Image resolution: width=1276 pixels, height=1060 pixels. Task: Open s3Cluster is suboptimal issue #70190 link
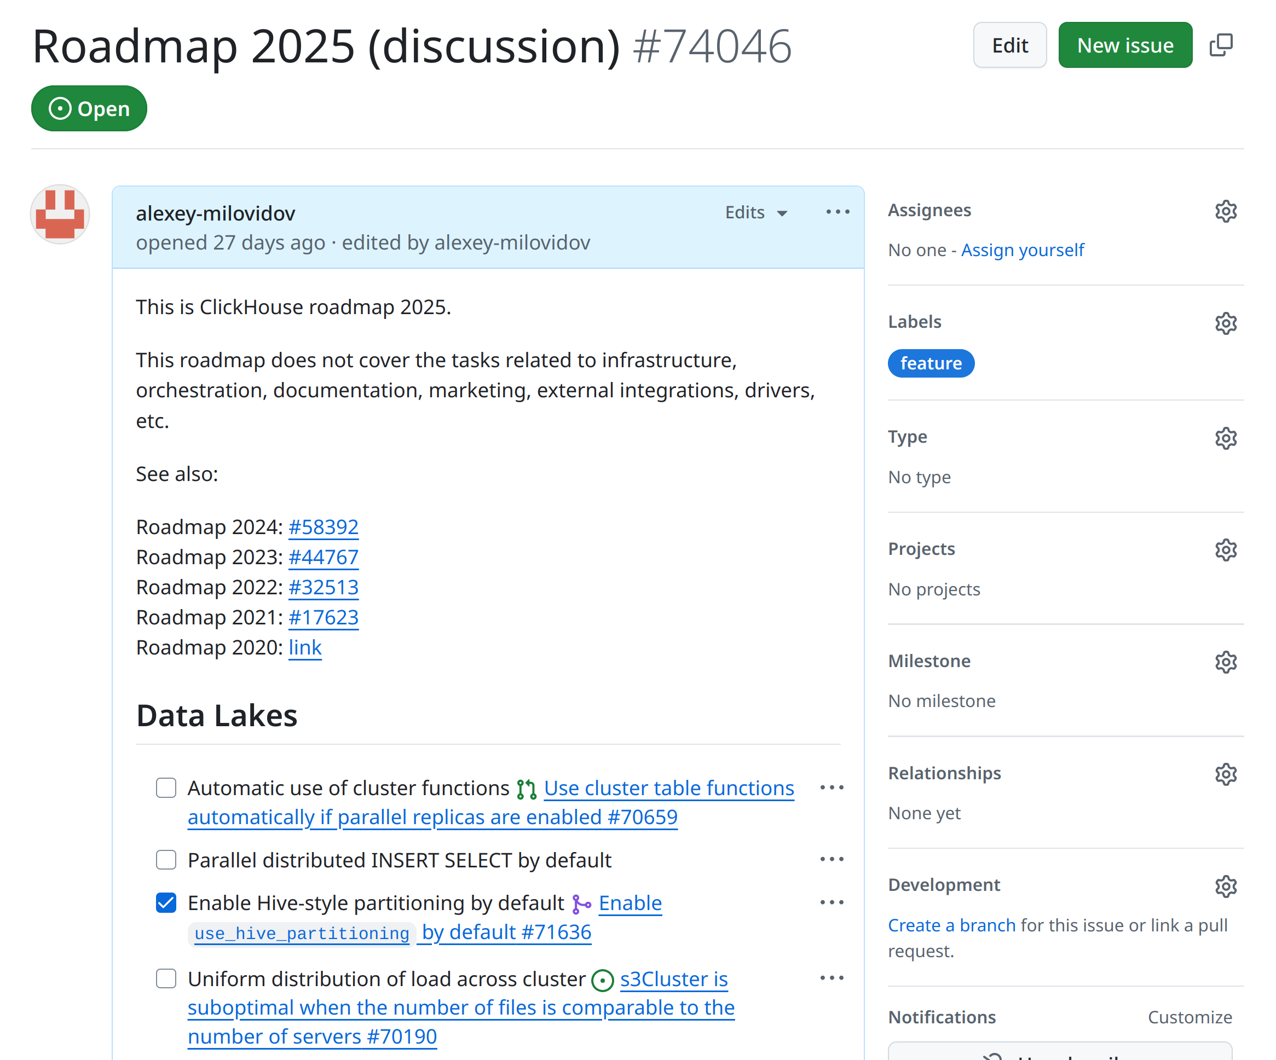pyautogui.click(x=462, y=1008)
